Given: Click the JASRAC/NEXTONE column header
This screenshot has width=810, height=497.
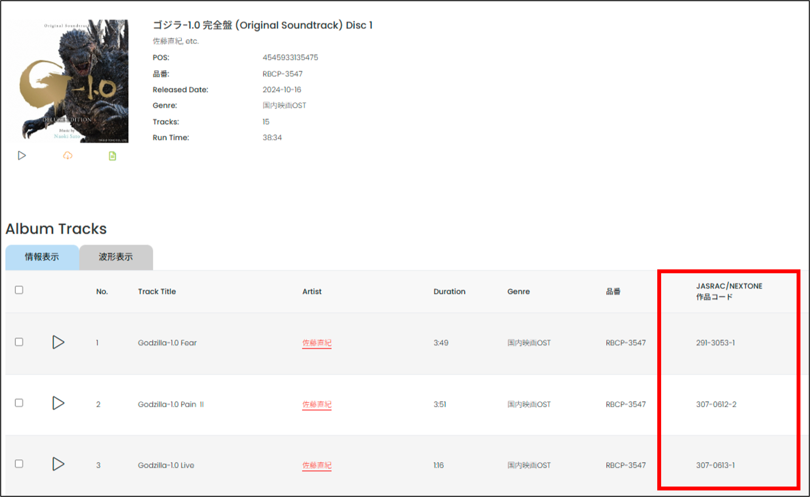Looking at the screenshot, I should pos(729,291).
